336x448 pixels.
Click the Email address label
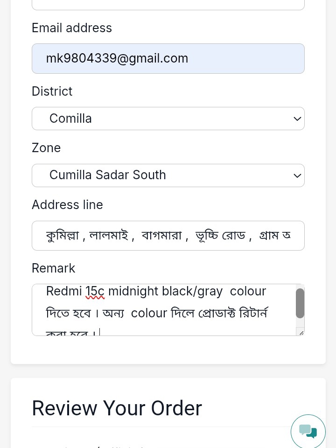point(72,28)
